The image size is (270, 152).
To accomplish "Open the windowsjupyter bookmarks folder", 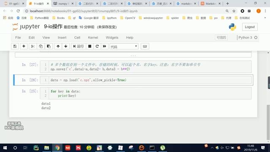I will point(151,18).
